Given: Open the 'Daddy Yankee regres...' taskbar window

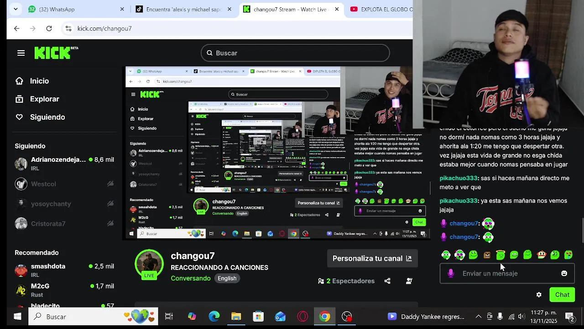Looking at the screenshot, I should [x=426, y=316].
